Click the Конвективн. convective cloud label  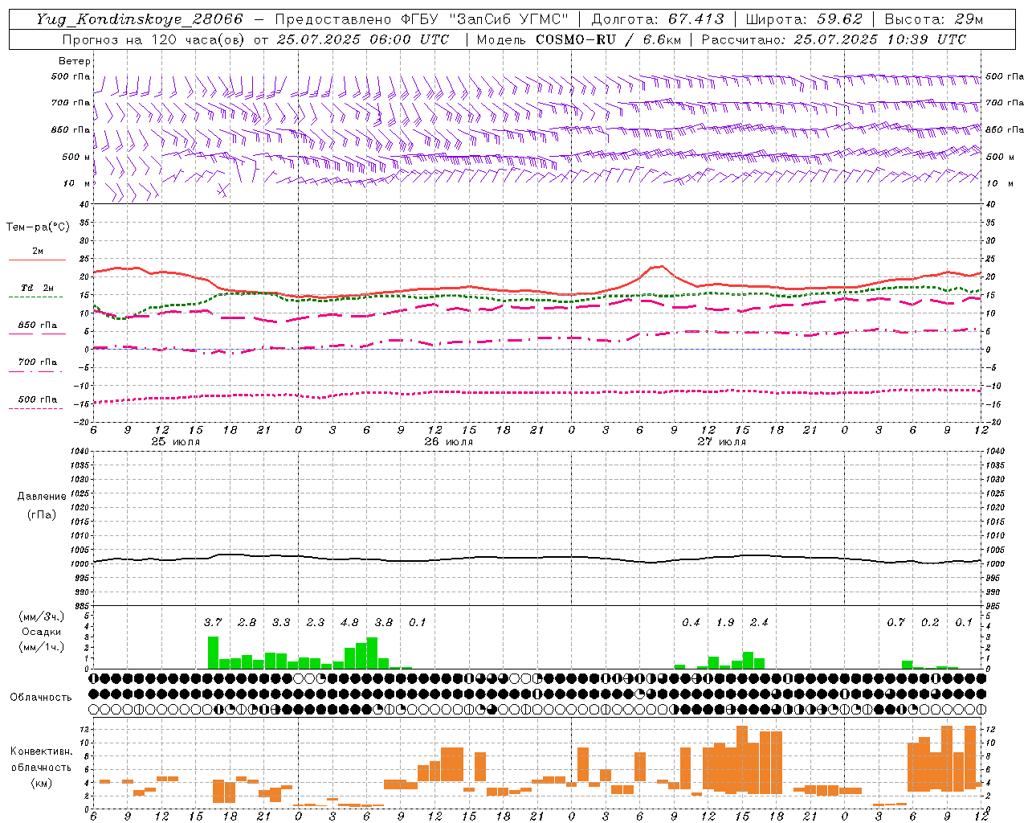pos(41,751)
